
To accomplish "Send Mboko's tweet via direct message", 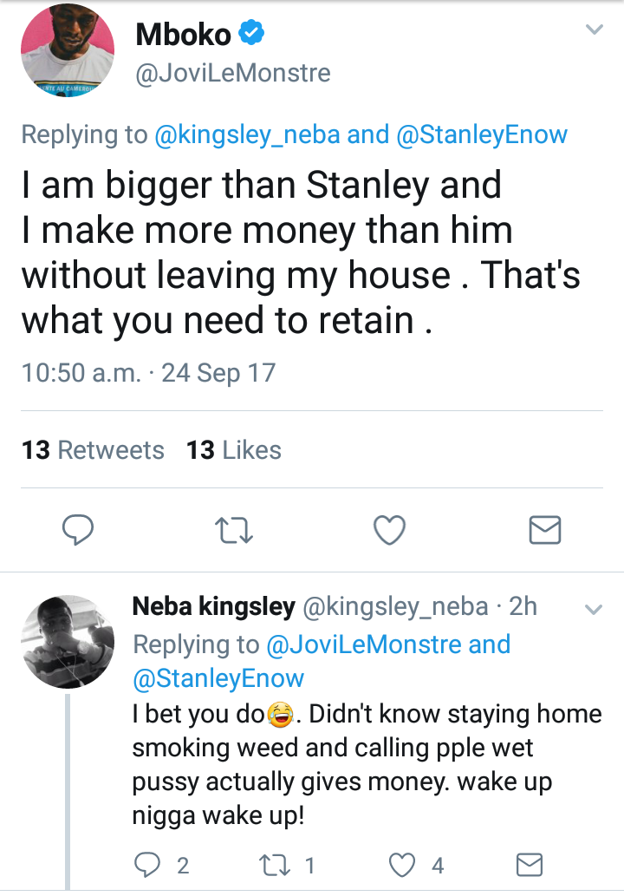I will (545, 530).
